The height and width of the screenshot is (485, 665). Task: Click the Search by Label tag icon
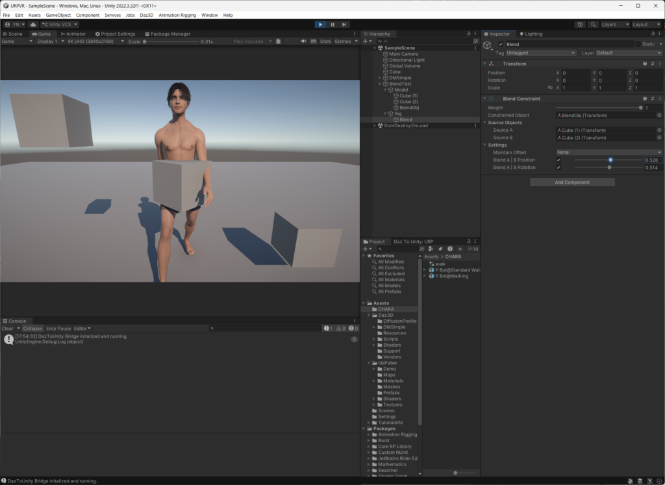click(x=440, y=249)
